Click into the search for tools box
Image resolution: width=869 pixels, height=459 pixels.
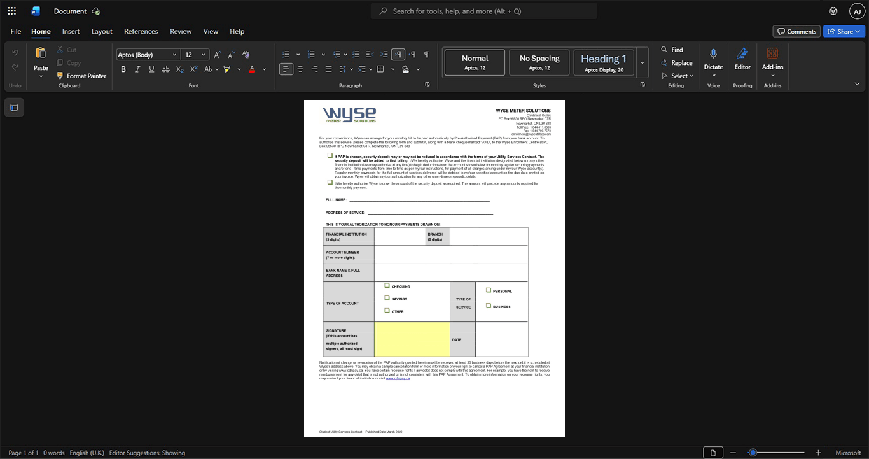coord(484,11)
